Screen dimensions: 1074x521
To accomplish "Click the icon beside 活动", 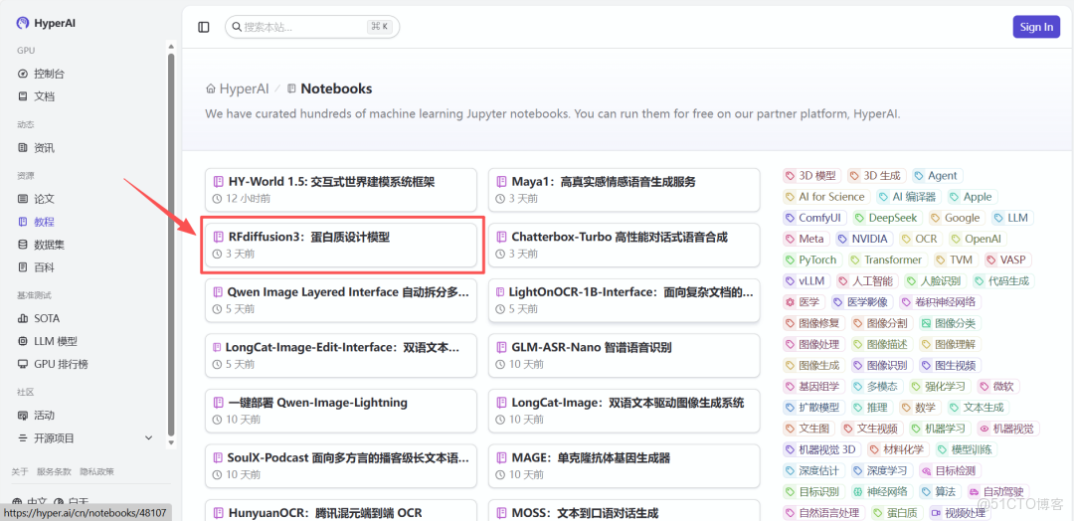I will (x=23, y=416).
